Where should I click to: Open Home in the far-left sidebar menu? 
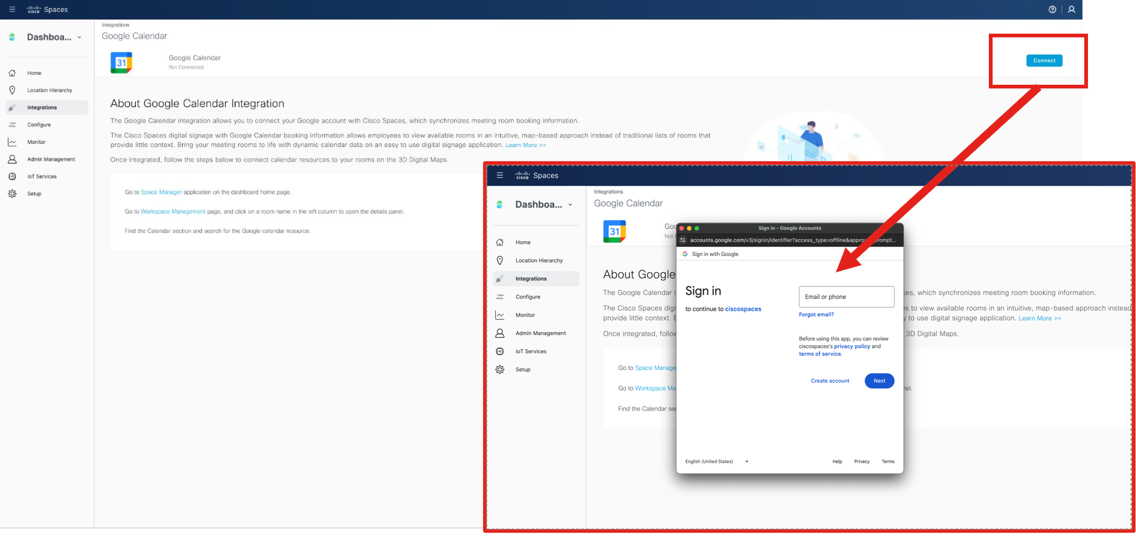tap(34, 73)
